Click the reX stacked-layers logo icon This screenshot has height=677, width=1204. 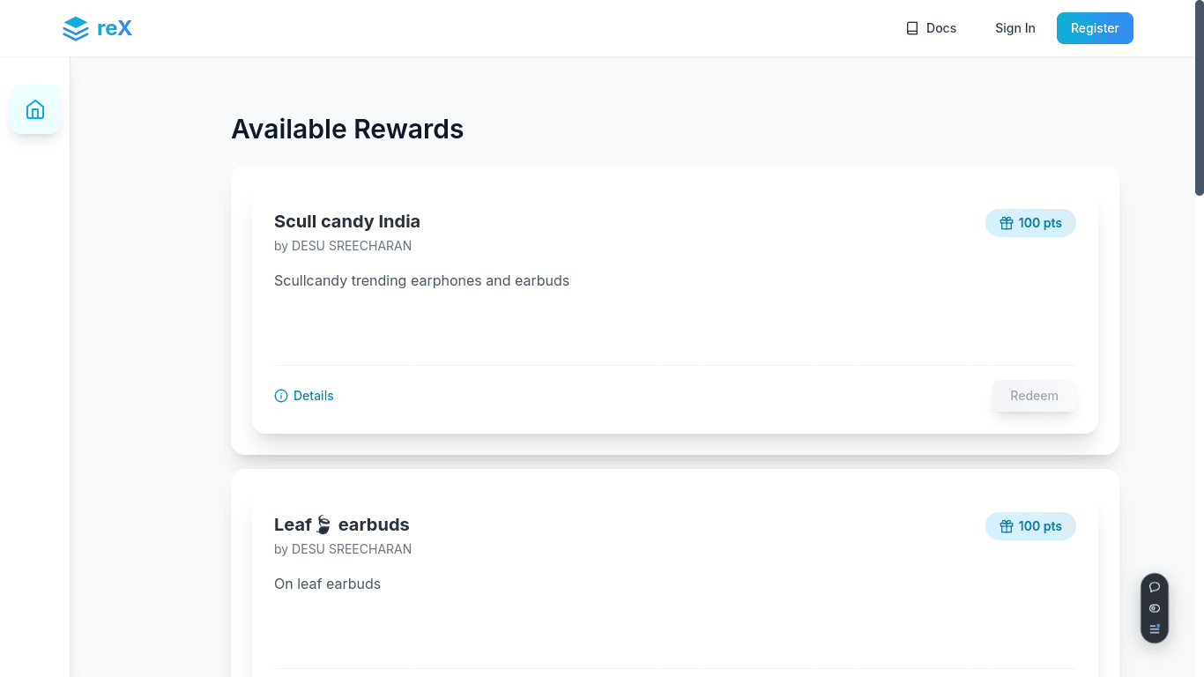point(76,29)
